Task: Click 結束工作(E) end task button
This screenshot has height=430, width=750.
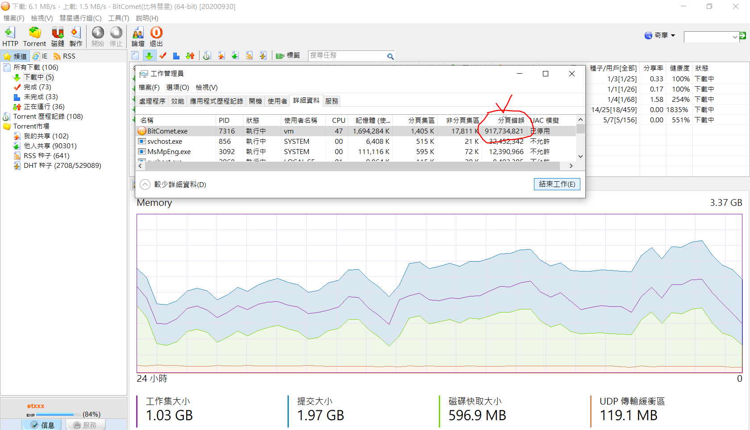Action: [x=557, y=184]
